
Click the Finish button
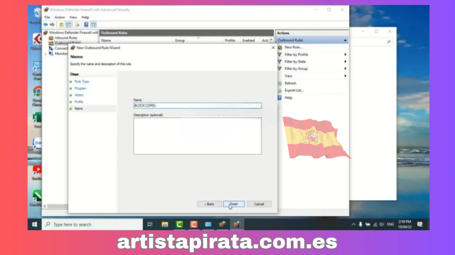pos(234,204)
